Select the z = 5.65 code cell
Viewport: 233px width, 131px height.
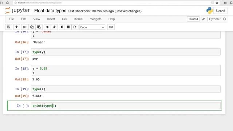tap(126, 70)
